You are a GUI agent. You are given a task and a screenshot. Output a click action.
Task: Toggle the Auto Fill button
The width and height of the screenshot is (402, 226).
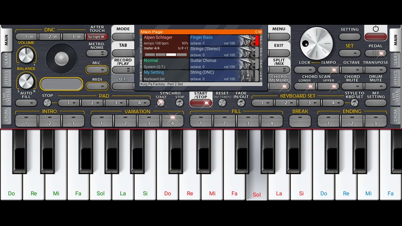pos(26,103)
